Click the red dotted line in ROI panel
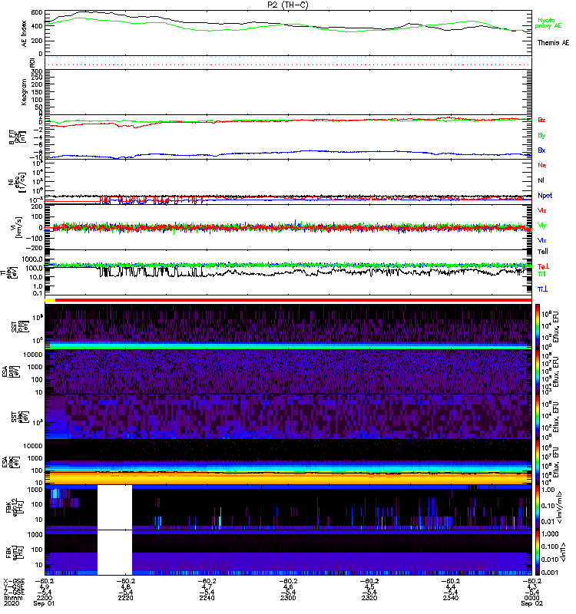Viewport: 576px width, 614px height. click(x=288, y=65)
